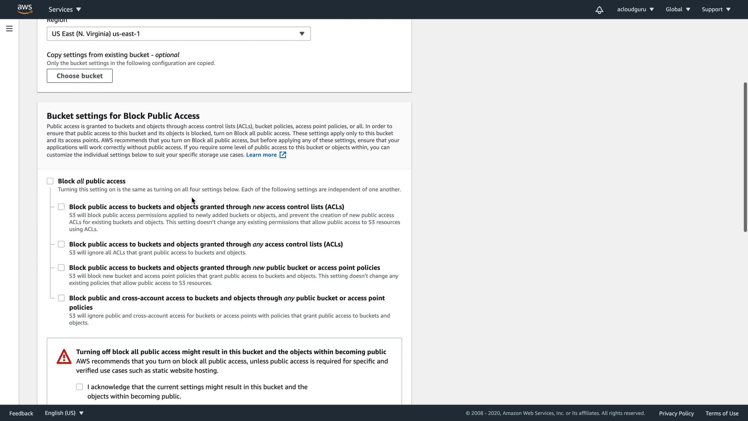Check block access through any ACLs
The width and height of the screenshot is (748, 421).
pos(61,244)
